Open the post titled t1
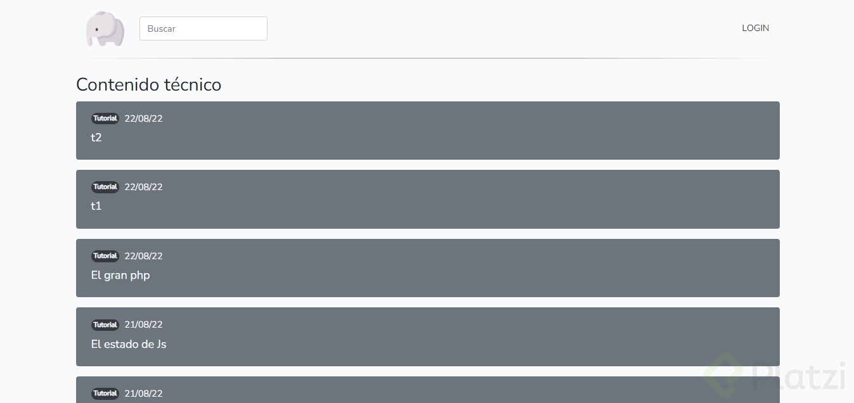The height and width of the screenshot is (403, 854). [x=96, y=206]
